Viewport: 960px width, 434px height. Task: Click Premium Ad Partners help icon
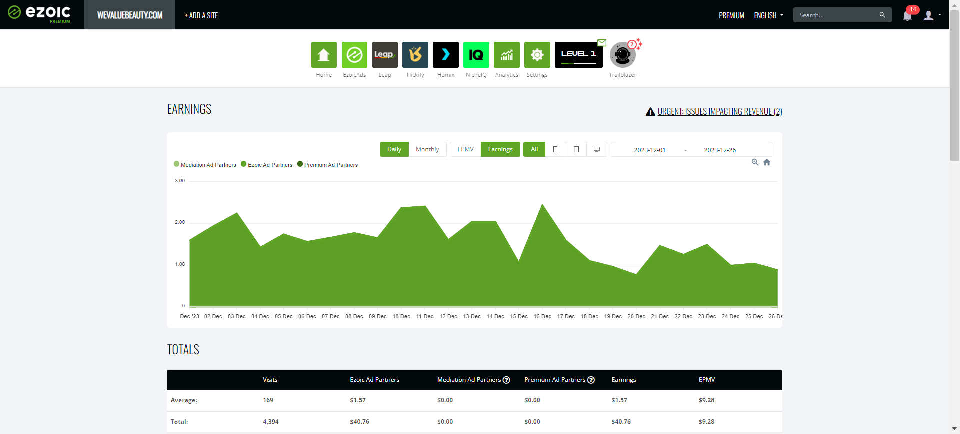pos(591,380)
